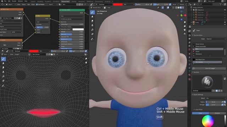Open the Output properties tab icon
The image size is (227, 127).
[189, 39]
